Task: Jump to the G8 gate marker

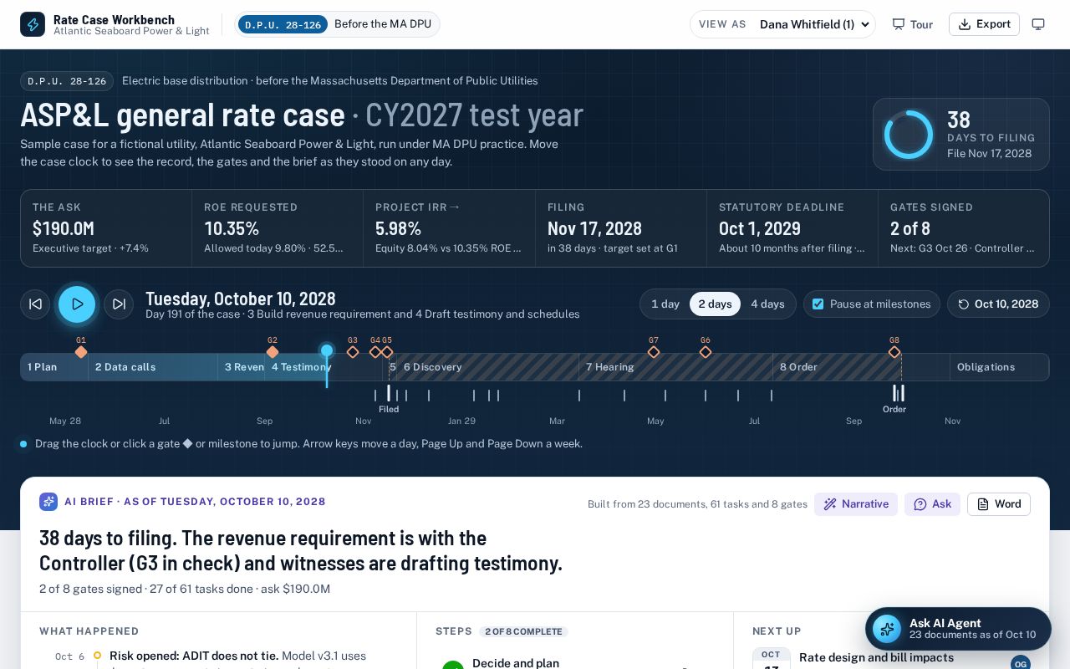Action: [x=894, y=352]
